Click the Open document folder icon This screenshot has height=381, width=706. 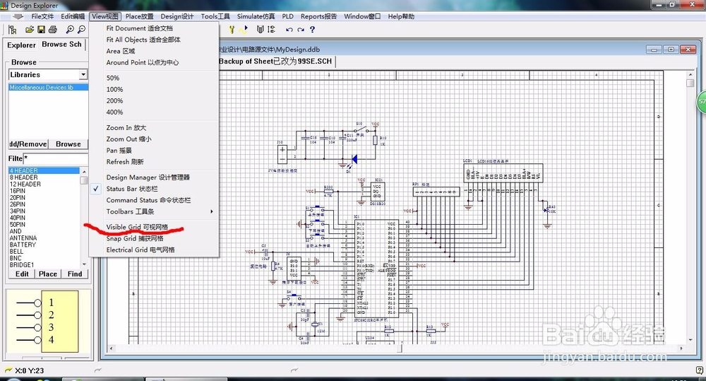(29, 30)
